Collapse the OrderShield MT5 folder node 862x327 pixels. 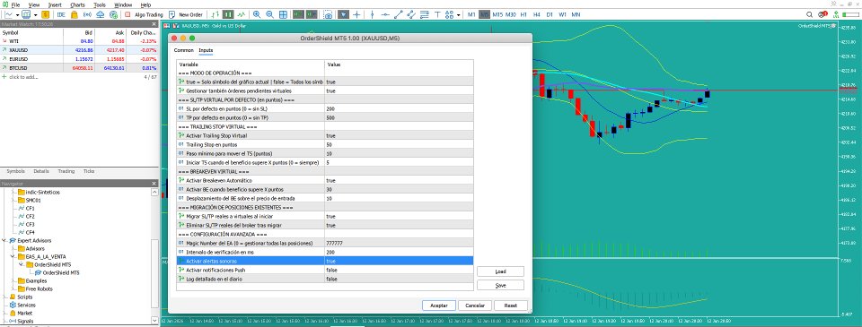[x=22, y=264]
